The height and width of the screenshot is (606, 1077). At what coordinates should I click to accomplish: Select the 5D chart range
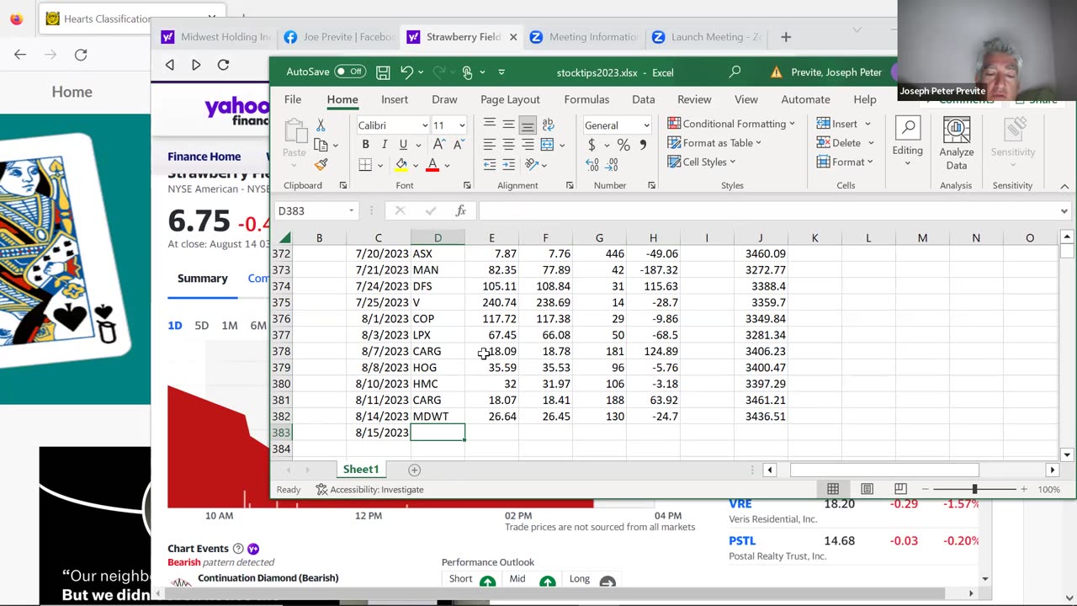202,326
